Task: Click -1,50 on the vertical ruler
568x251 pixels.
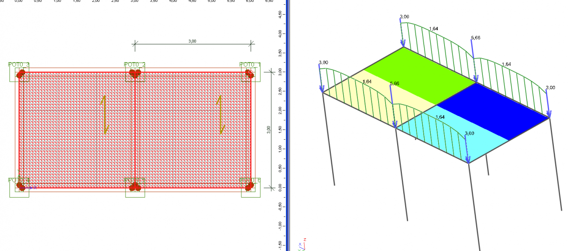Action: tap(280, 244)
